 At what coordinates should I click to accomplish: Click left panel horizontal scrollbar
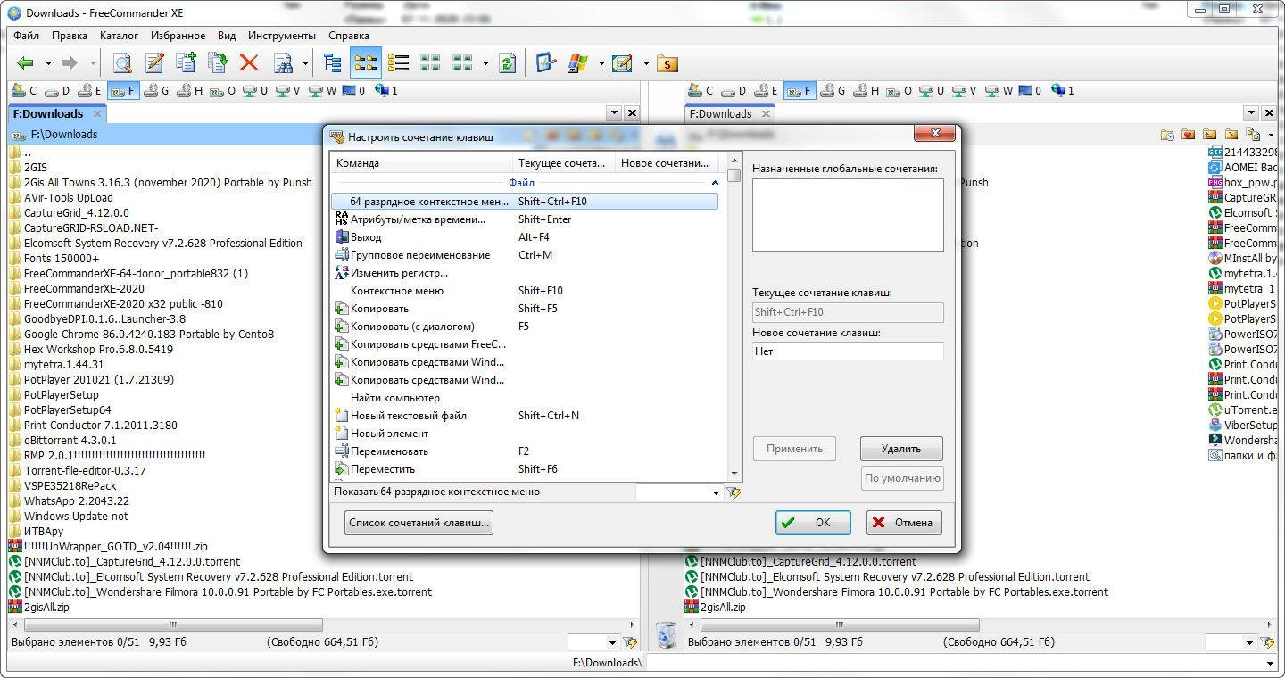(x=323, y=625)
